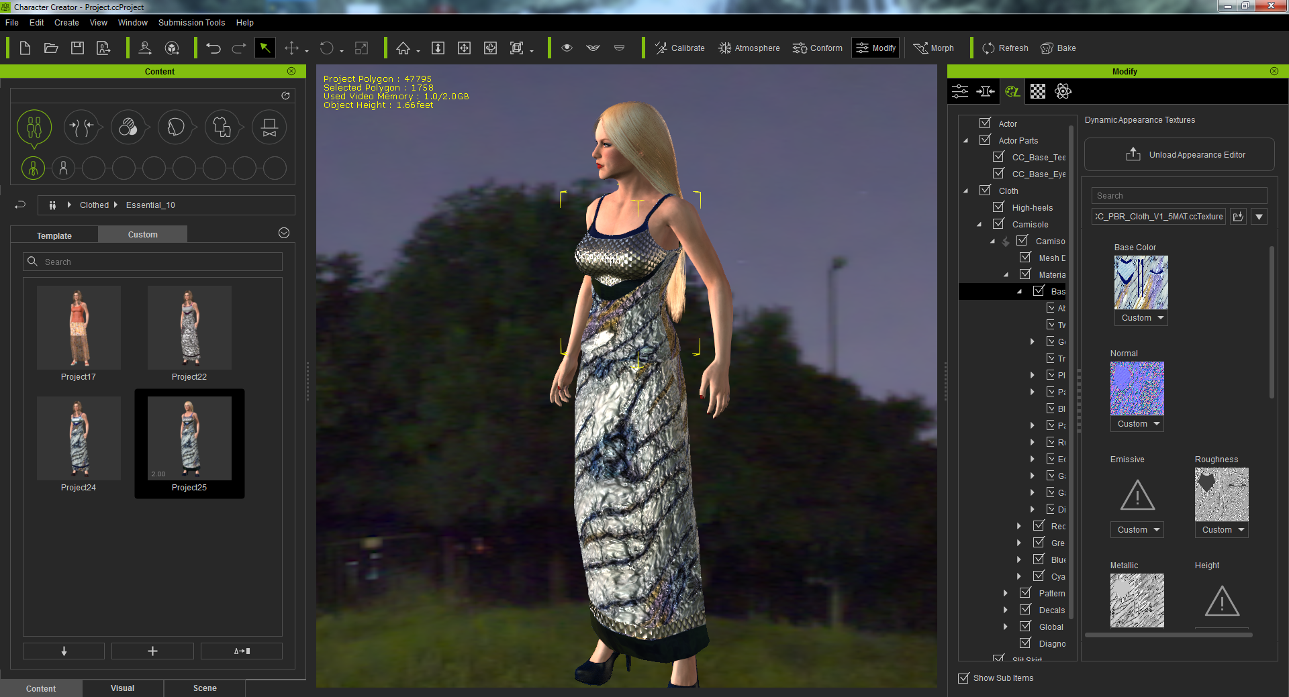
Task: Open the Roughness Custom dropdown
Action: [x=1222, y=530]
